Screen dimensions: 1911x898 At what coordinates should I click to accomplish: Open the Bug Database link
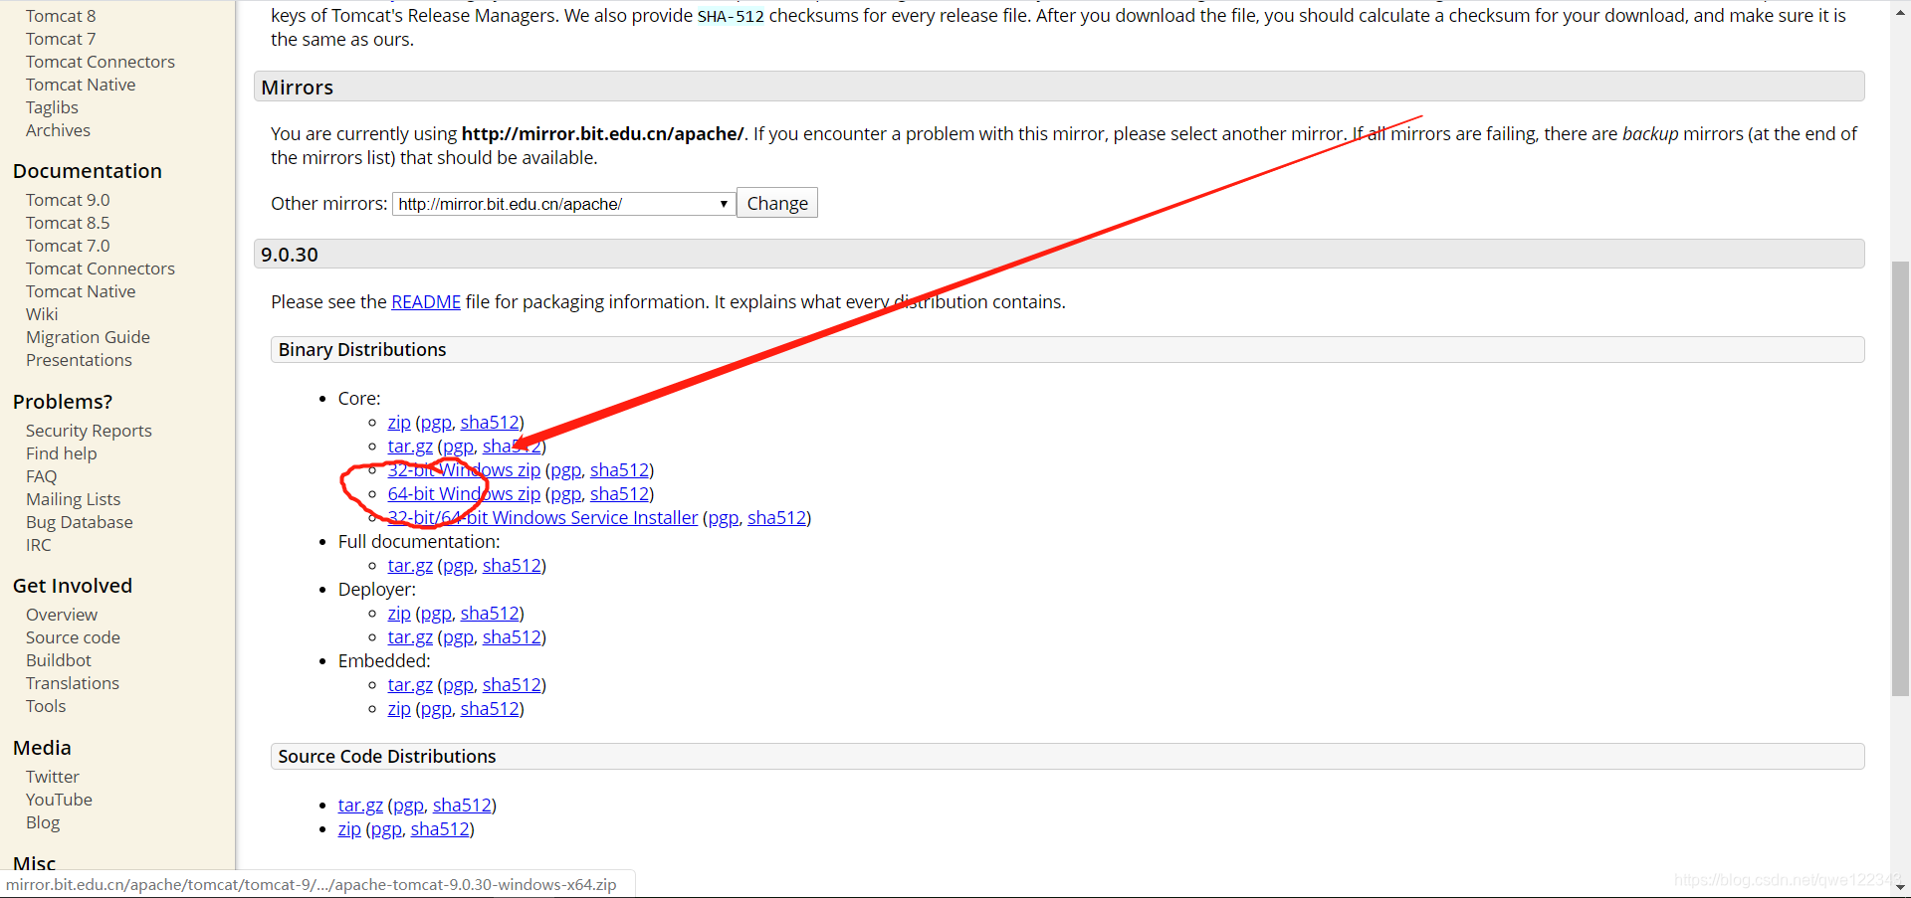[x=79, y=522]
